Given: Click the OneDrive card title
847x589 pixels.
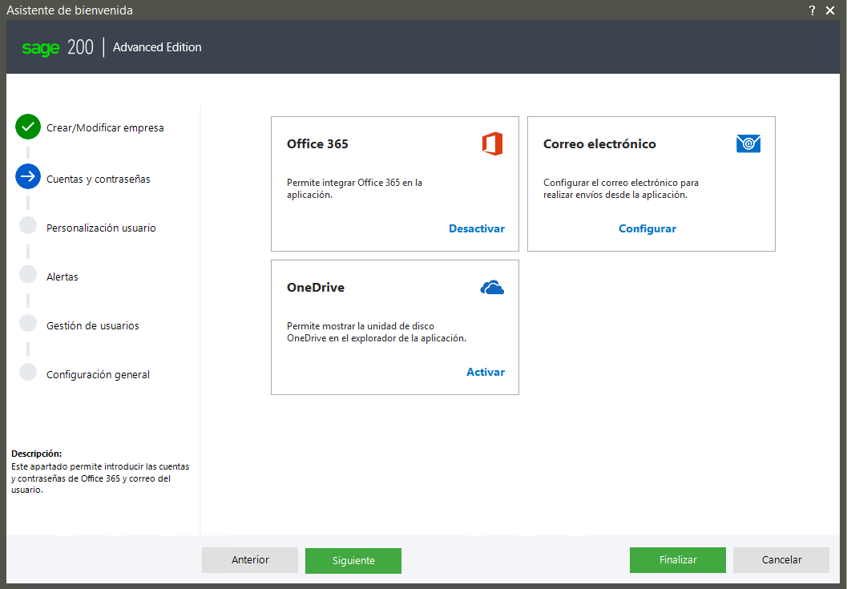Looking at the screenshot, I should point(316,288).
